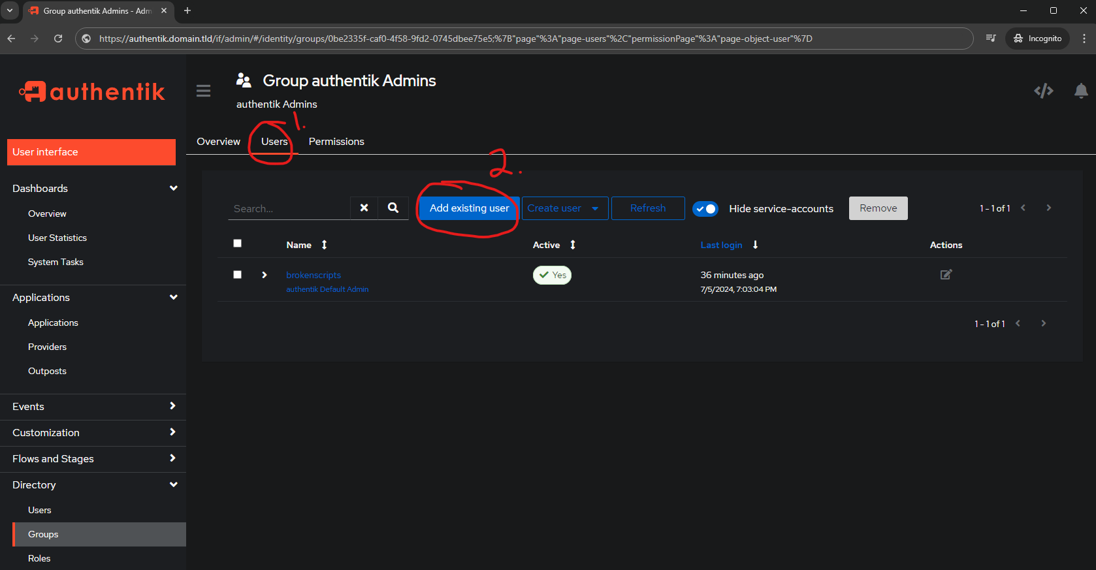
Task: Expand the Events section
Action: 93,406
